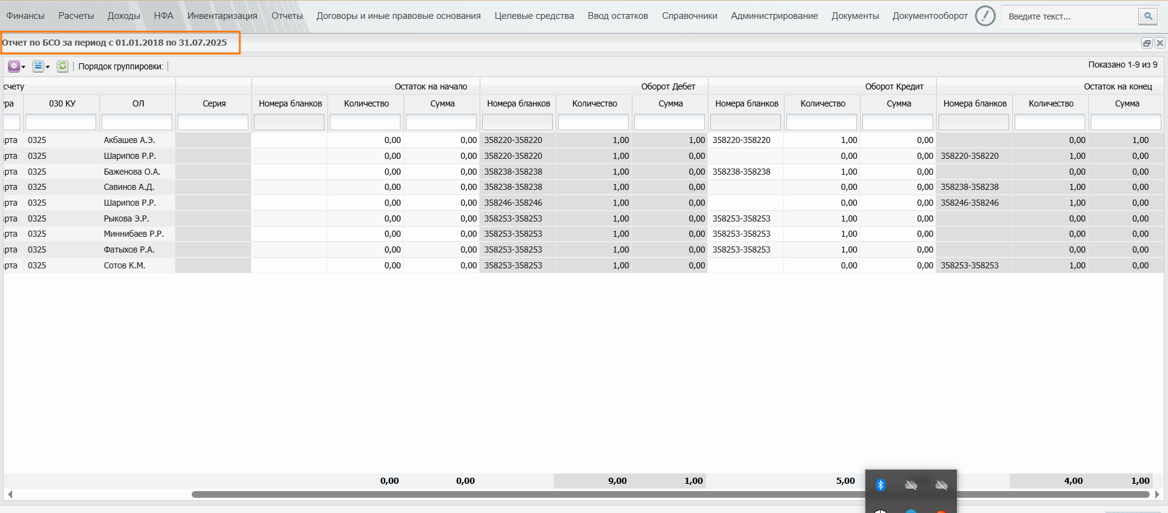
Task: Open the Администрирование menu
Action: pyautogui.click(x=774, y=16)
